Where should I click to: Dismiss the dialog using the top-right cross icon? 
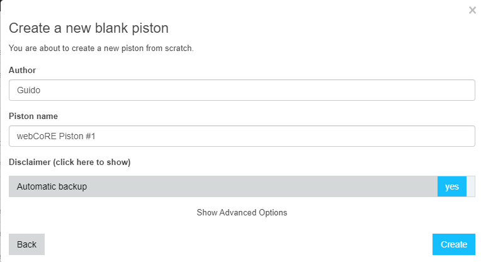(x=472, y=10)
